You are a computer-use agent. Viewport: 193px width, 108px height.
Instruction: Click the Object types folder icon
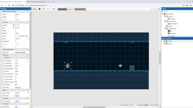coord(167,28)
